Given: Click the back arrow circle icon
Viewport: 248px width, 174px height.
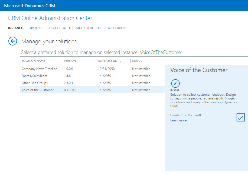Looking at the screenshot, I should coord(13,41).
